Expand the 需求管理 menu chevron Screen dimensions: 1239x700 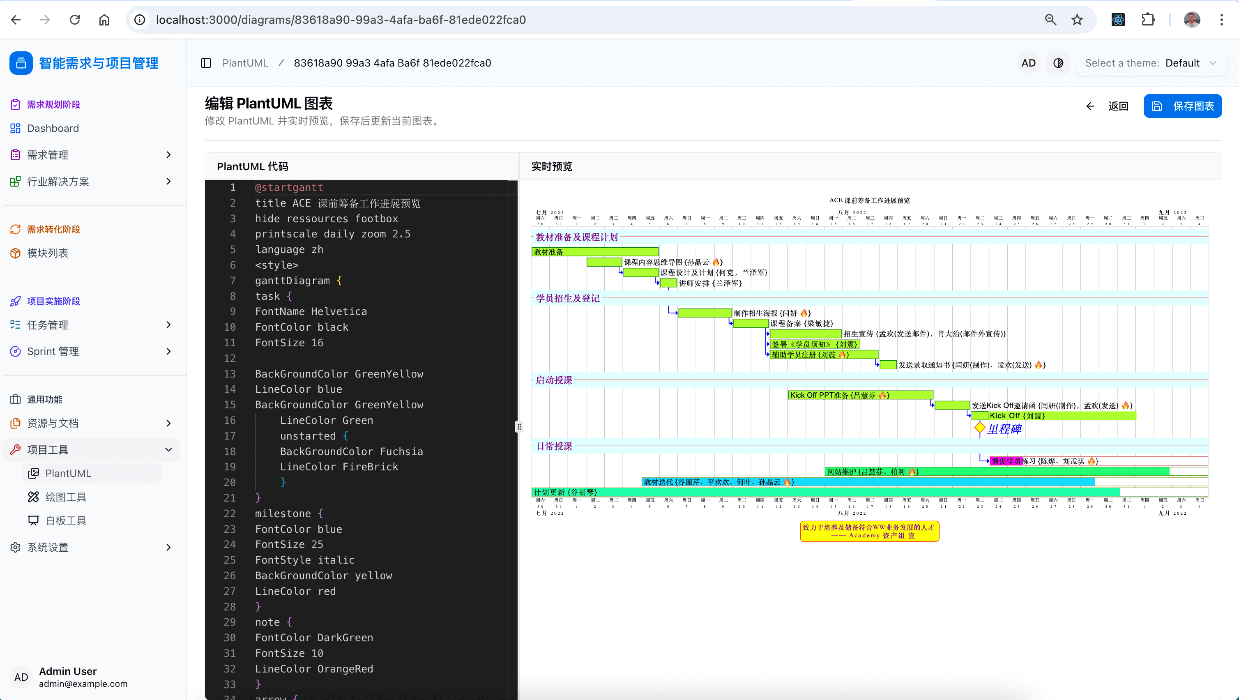click(x=168, y=155)
